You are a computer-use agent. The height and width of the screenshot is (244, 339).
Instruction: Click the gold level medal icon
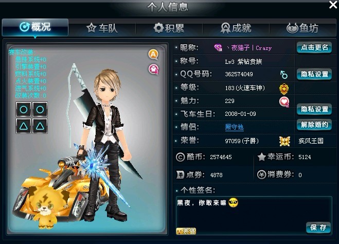click(284, 89)
